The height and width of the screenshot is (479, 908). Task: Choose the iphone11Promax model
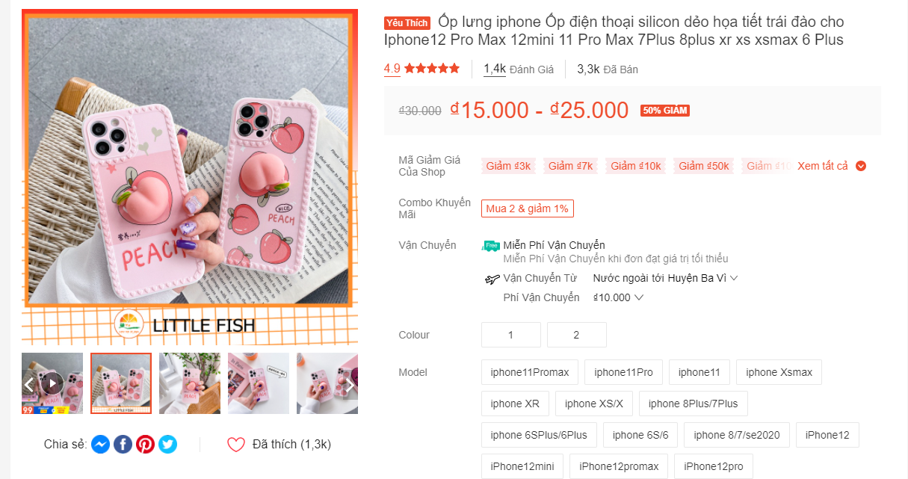[x=530, y=372]
